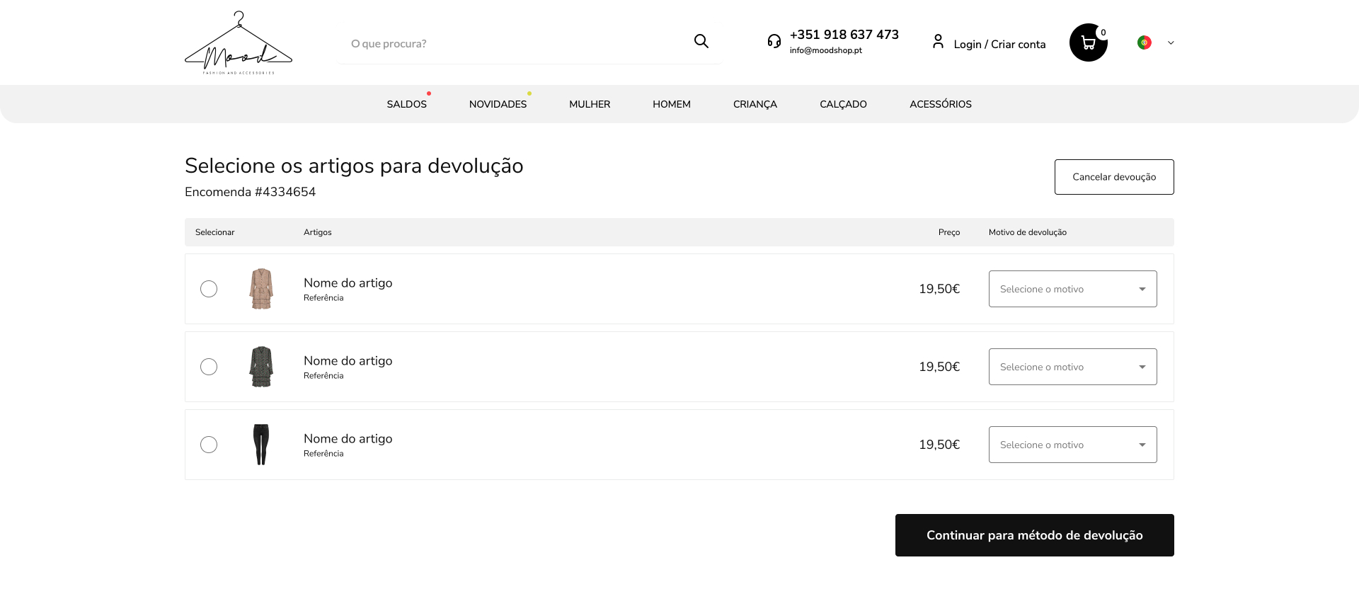Viewport: 1359px width, 594px height.
Task: Click the user account icon
Action: pyautogui.click(x=938, y=42)
